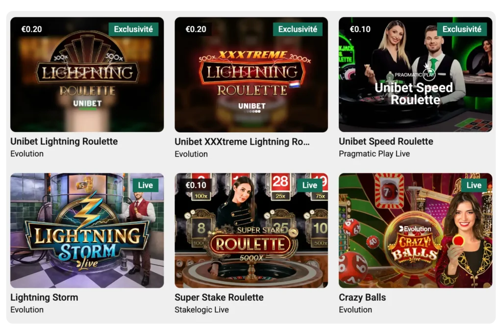Click the Unibet Lightning Roulette title link
This screenshot has height=335, width=502.
pos(64,141)
